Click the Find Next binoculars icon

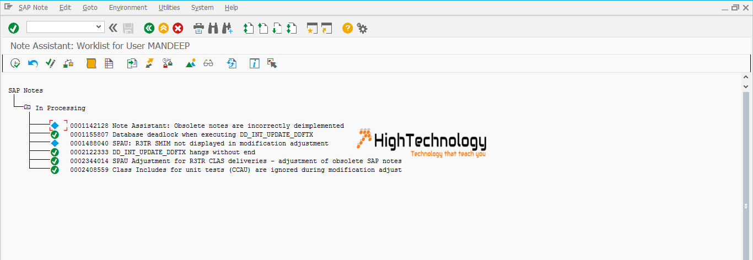[228, 28]
